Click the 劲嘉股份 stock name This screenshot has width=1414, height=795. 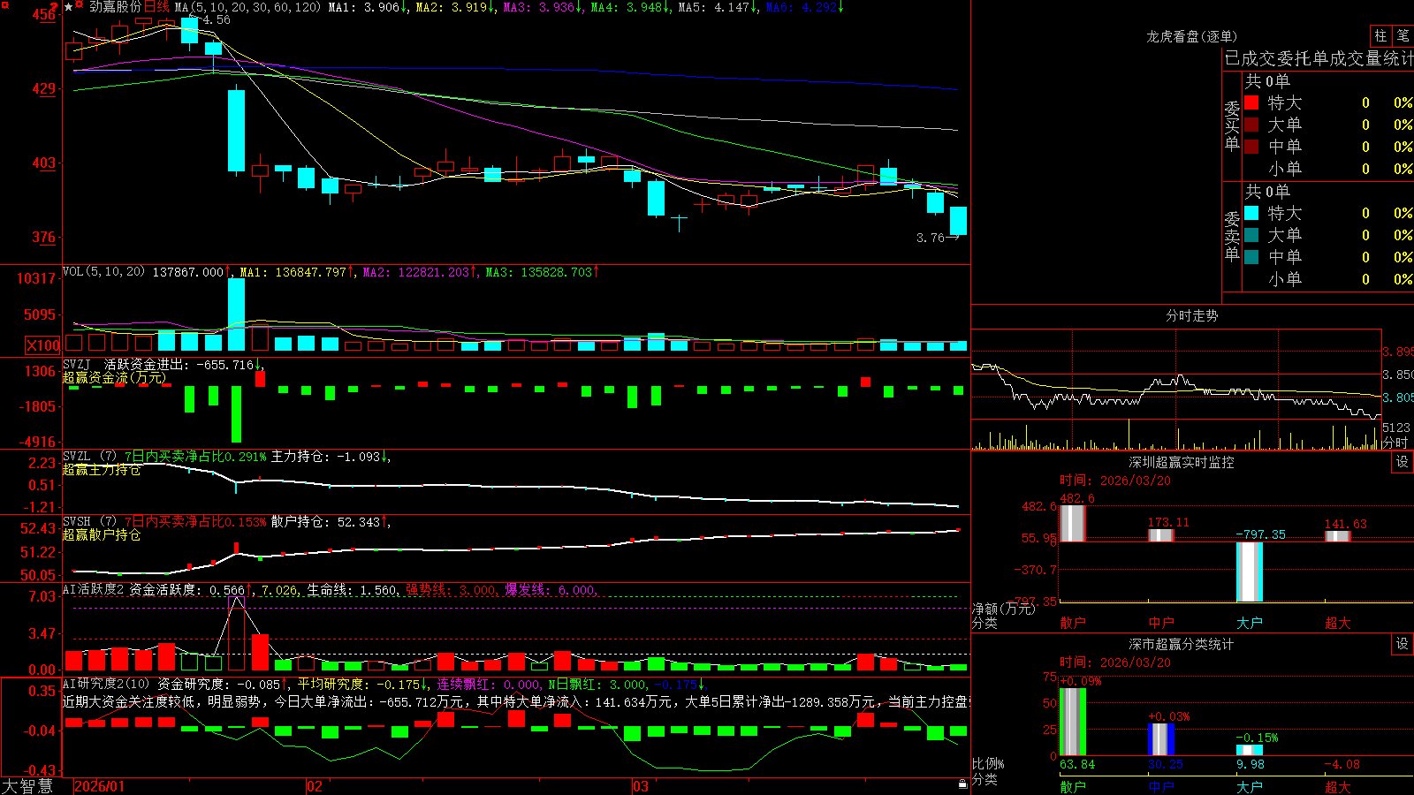click(x=115, y=7)
